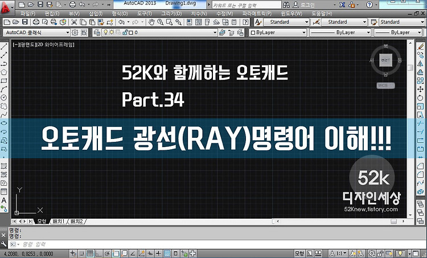
Task: Open the AutoCAD 클래식 workspace dropdown
Action: tap(36, 32)
